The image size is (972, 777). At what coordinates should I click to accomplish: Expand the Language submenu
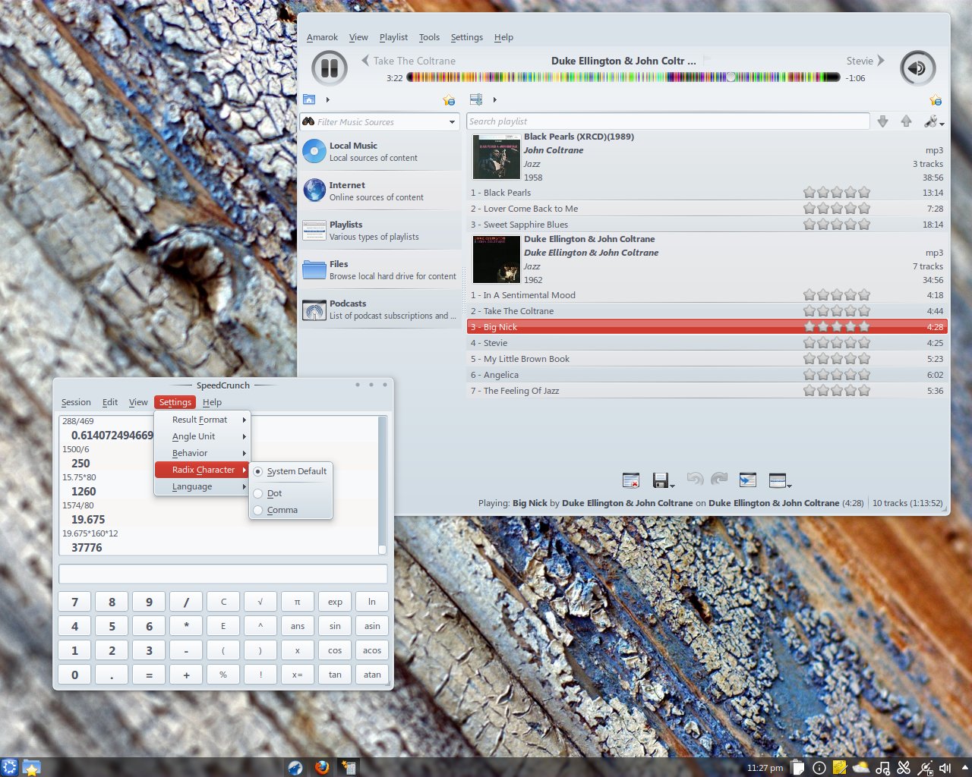click(x=202, y=486)
